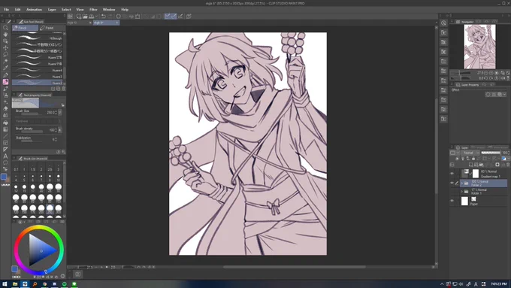Open the layer blending mode Normal dropdown

(471, 153)
